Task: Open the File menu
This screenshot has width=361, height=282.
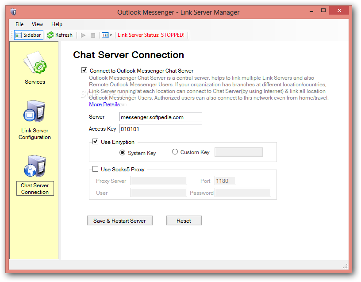Action: [x=19, y=24]
